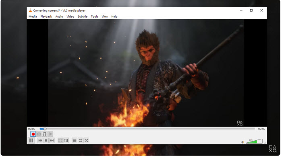Click the volume slider

coord(254,141)
